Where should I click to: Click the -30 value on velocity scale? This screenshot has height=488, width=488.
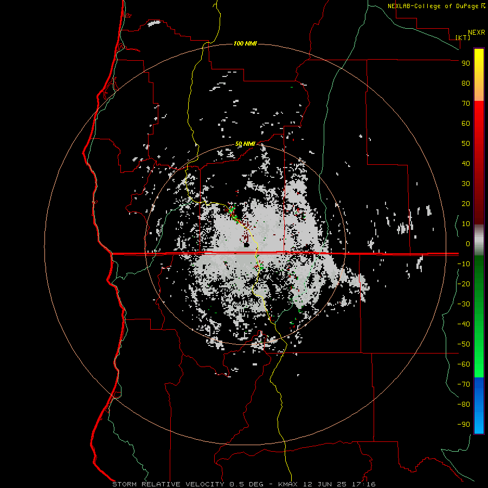click(464, 304)
